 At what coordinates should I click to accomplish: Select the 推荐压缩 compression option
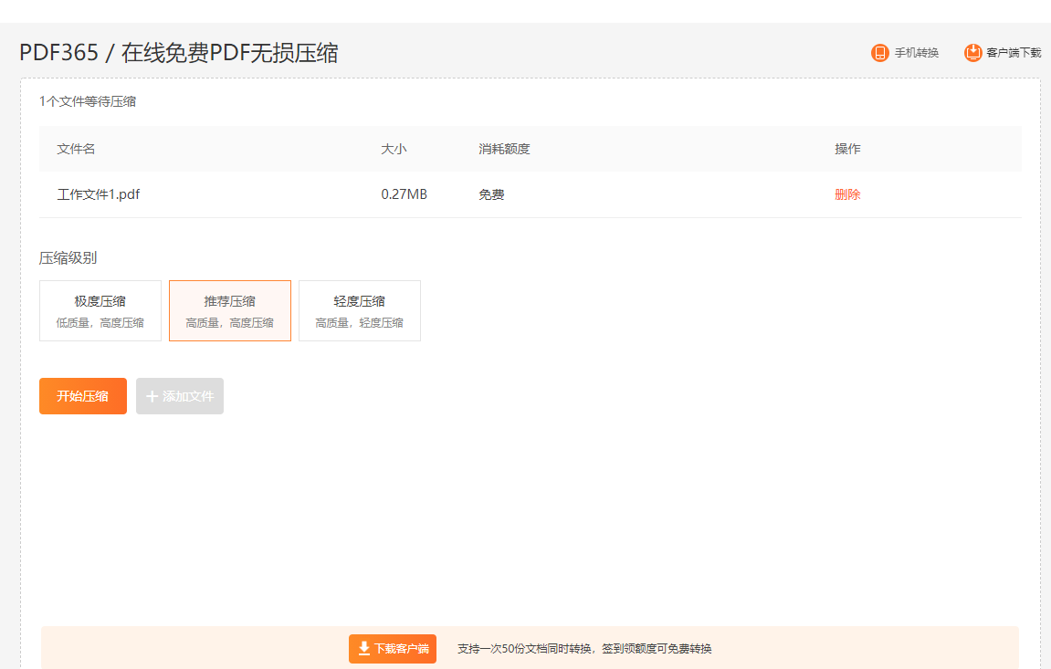point(230,310)
